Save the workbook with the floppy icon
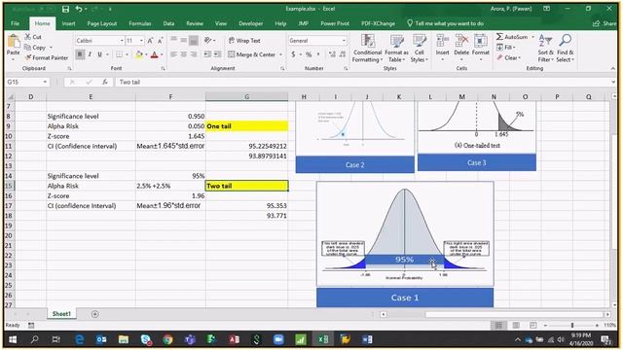 click(x=66, y=9)
